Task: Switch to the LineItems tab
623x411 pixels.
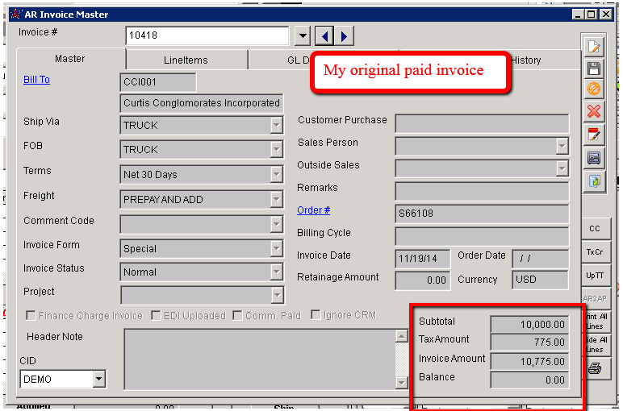Action: (x=186, y=60)
